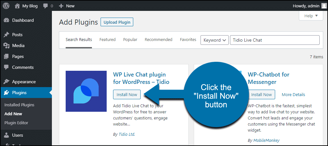This screenshot has height=146, width=328.
Task: Click the Add Plugins page heading
Action: click(78, 22)
